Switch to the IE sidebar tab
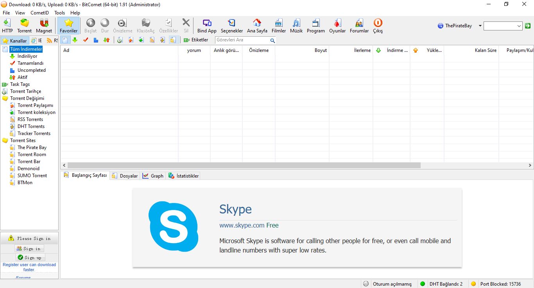 tap(37, 41)
